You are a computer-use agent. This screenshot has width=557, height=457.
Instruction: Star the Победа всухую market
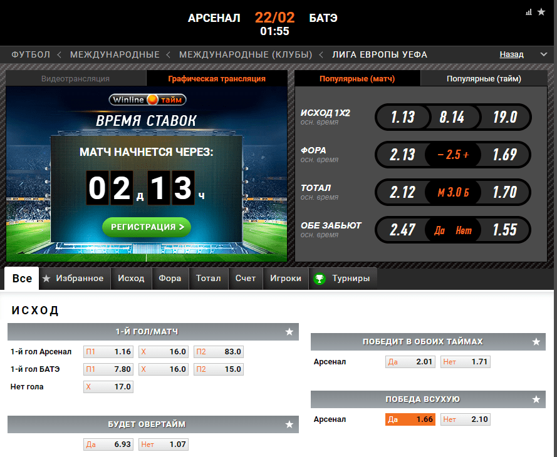click(536, 399)
